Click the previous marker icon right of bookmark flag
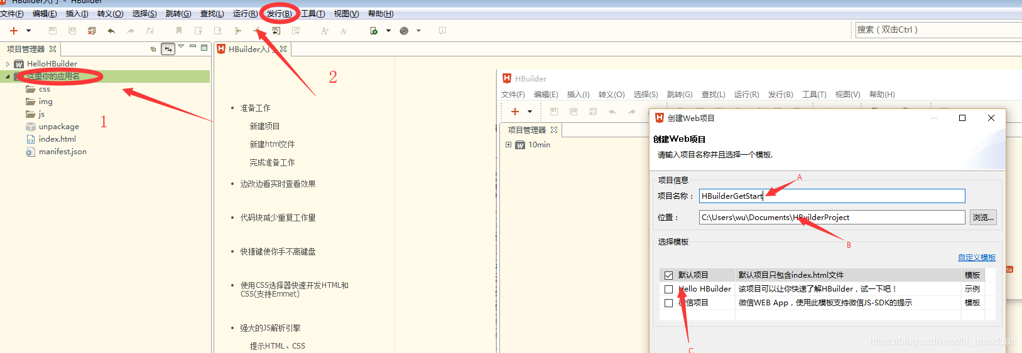This screenshot has width=1022, height=353. tap(198, 31)
